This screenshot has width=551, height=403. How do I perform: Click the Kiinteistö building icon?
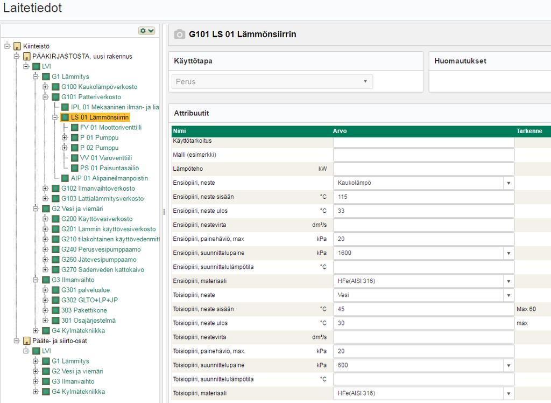[17, 46]
